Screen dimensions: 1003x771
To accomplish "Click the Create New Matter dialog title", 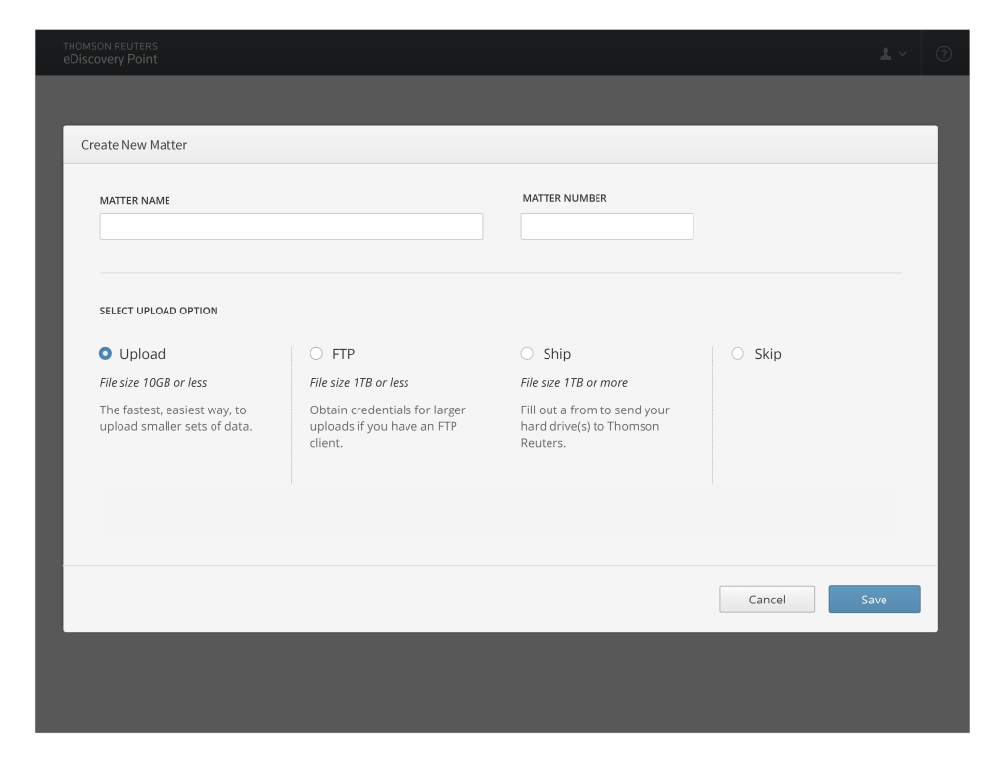I will tap(134, 145).
